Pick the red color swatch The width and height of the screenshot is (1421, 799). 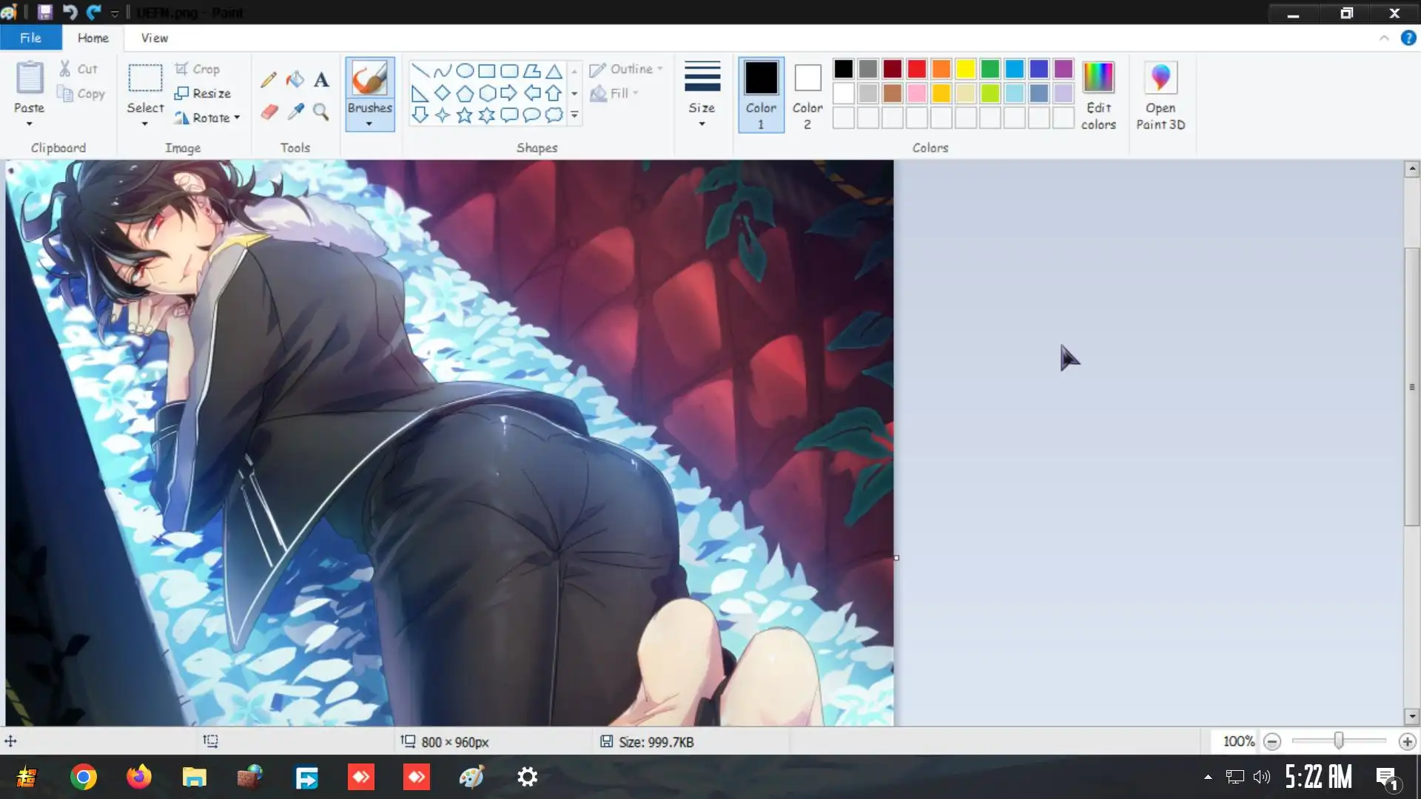(x=916, y=69)
